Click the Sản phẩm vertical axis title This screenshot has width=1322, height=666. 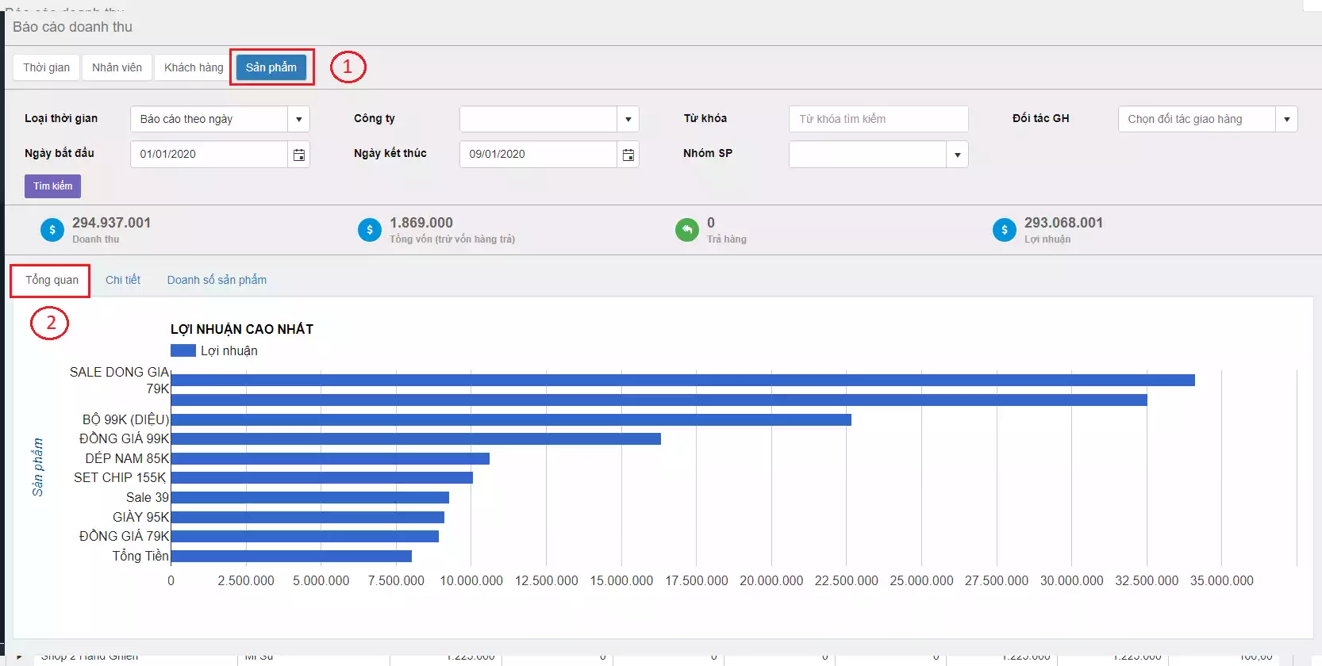pyautogui.click(x=37, y=467)
